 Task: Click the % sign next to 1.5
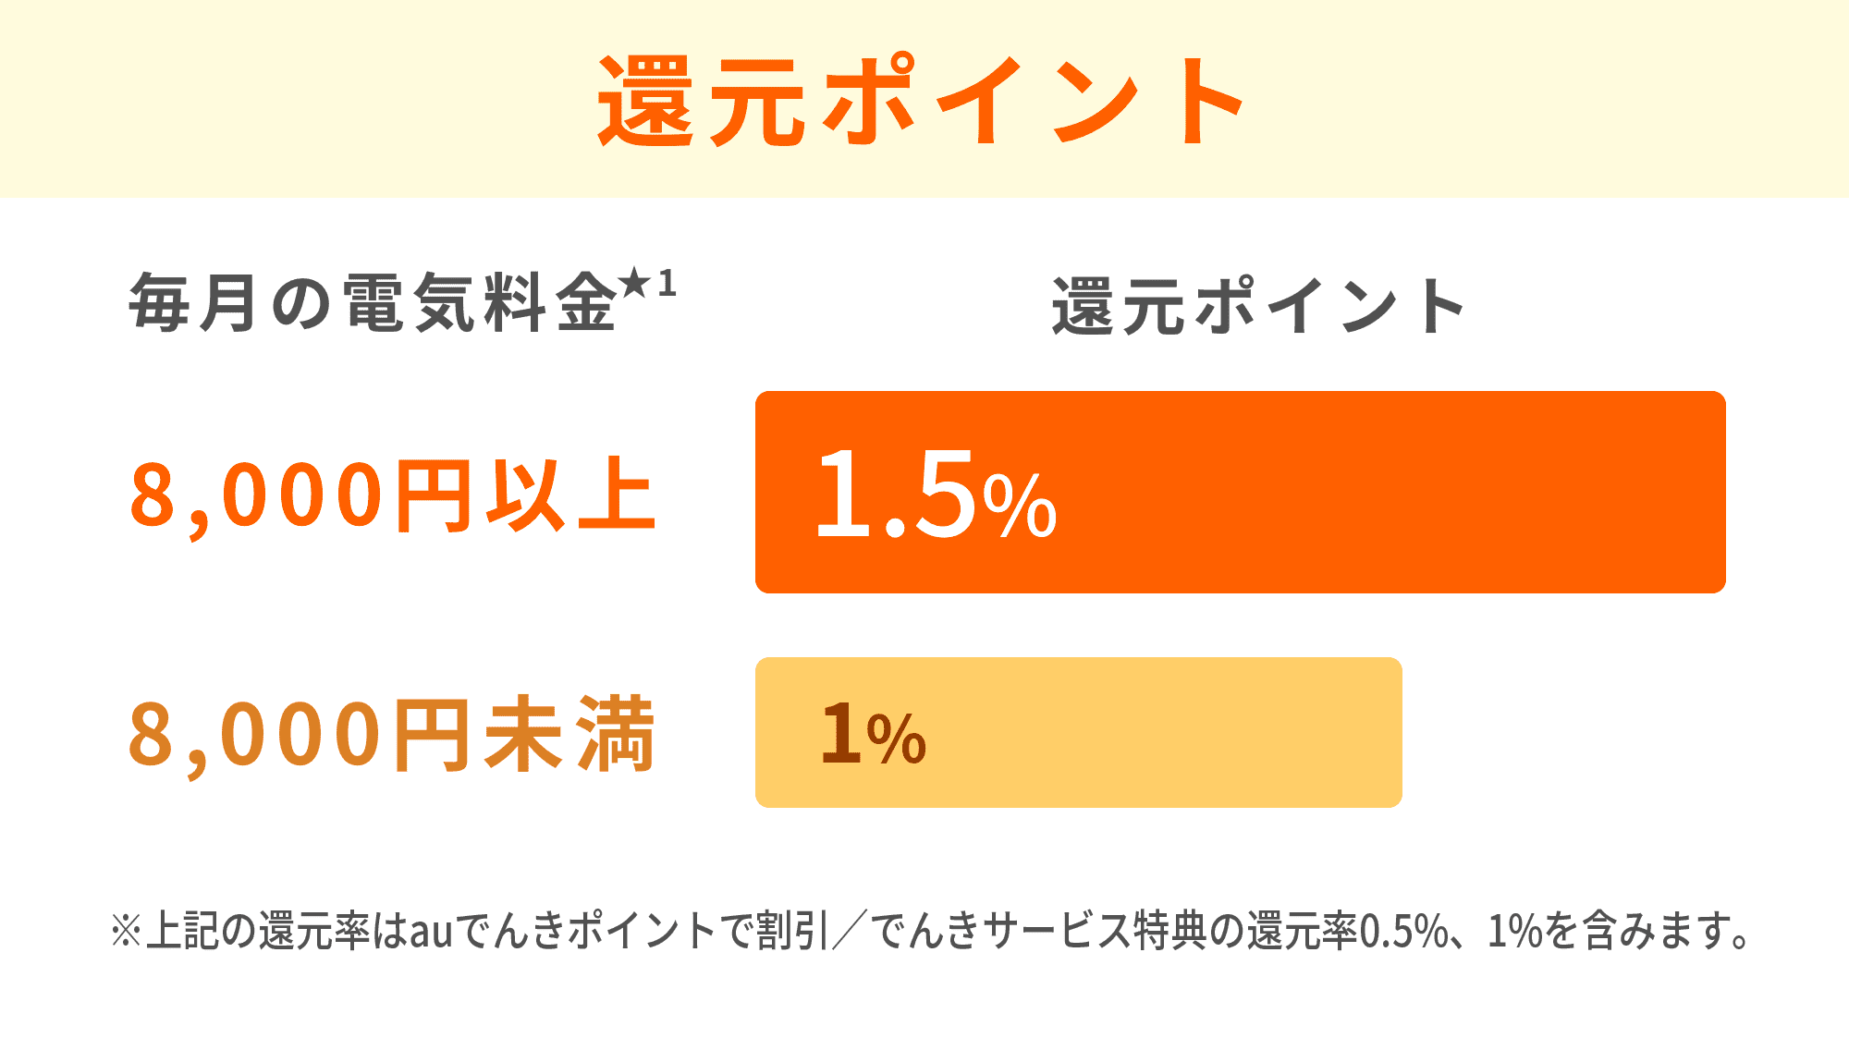[x=1020, y=507]
